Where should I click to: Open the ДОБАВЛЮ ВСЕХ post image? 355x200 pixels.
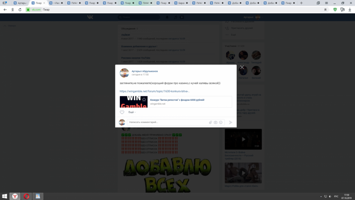pos(167,174)
